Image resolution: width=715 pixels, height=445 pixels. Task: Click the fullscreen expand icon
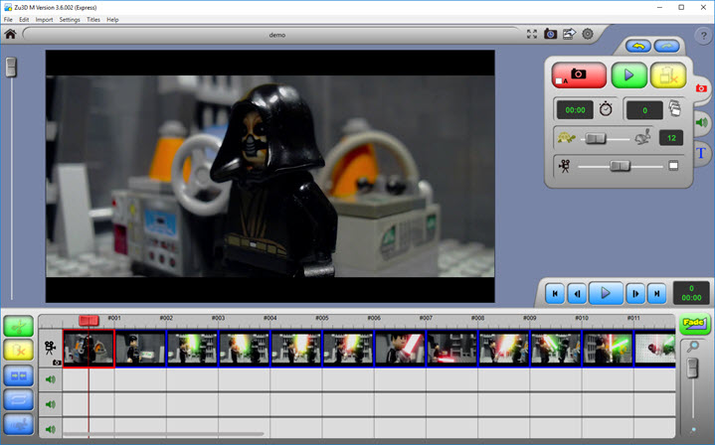click(x=532, y=34)
